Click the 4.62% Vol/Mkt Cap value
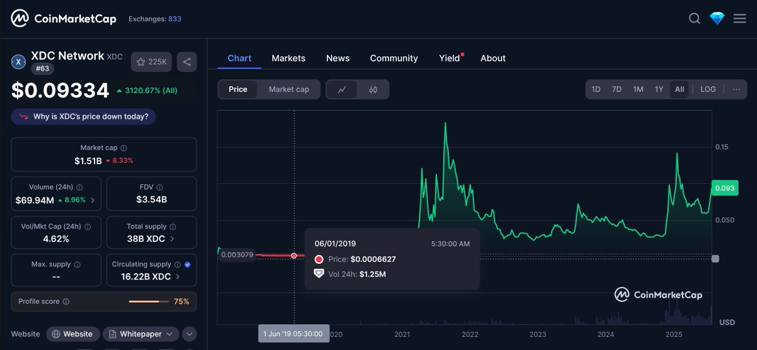Image resolution: width=757 pixels, height=350 pixels. tap(56, 239)
